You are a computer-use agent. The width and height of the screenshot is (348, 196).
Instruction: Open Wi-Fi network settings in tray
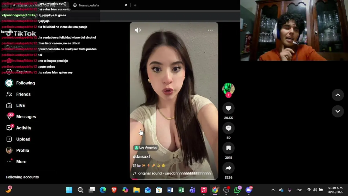click(309, 190)
